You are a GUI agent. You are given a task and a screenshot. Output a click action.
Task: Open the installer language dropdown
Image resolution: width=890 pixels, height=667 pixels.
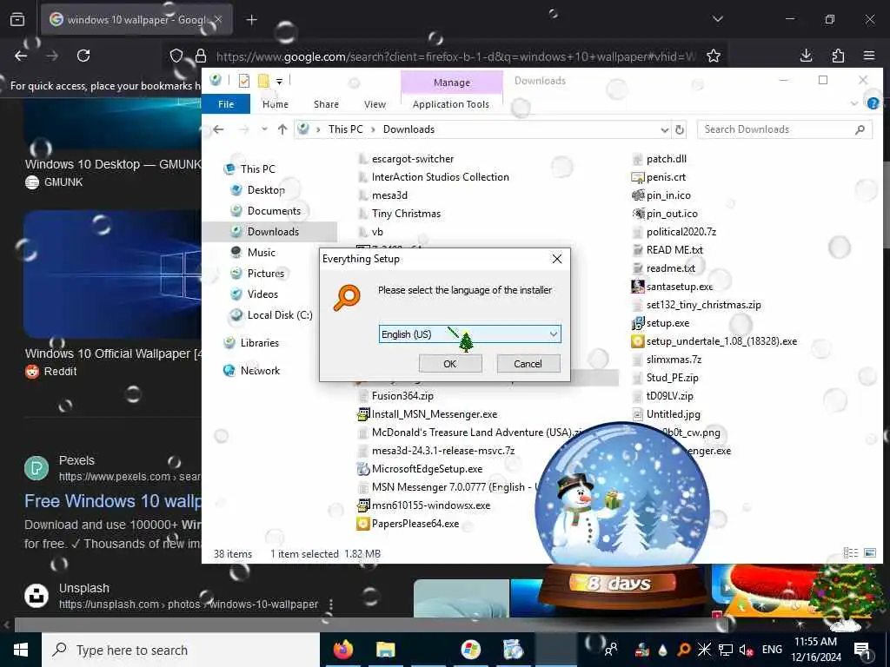pyautogui.click(x=469, y=334)
